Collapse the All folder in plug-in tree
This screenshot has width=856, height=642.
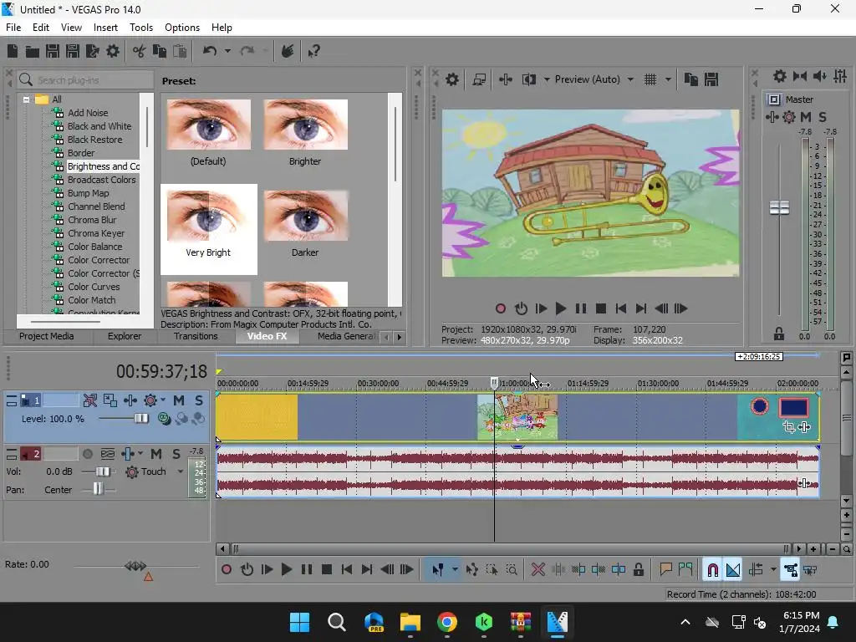pos(26,99)
